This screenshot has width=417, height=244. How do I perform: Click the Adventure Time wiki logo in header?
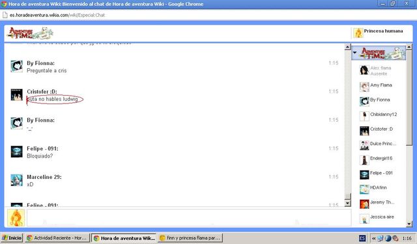click(30, 33)
